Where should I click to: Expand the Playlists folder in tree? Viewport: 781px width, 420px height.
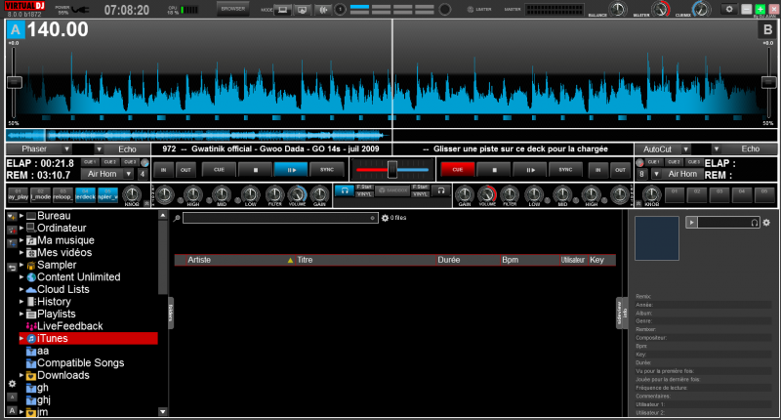(21, 315)
